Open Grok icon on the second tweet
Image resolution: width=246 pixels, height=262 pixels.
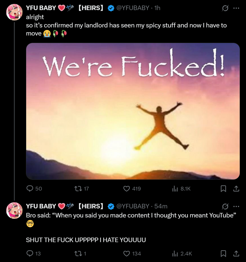tap(225, 206)
